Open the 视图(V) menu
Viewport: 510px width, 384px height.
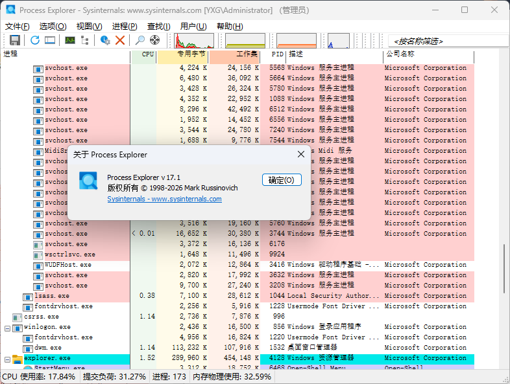tap(89, 27)
